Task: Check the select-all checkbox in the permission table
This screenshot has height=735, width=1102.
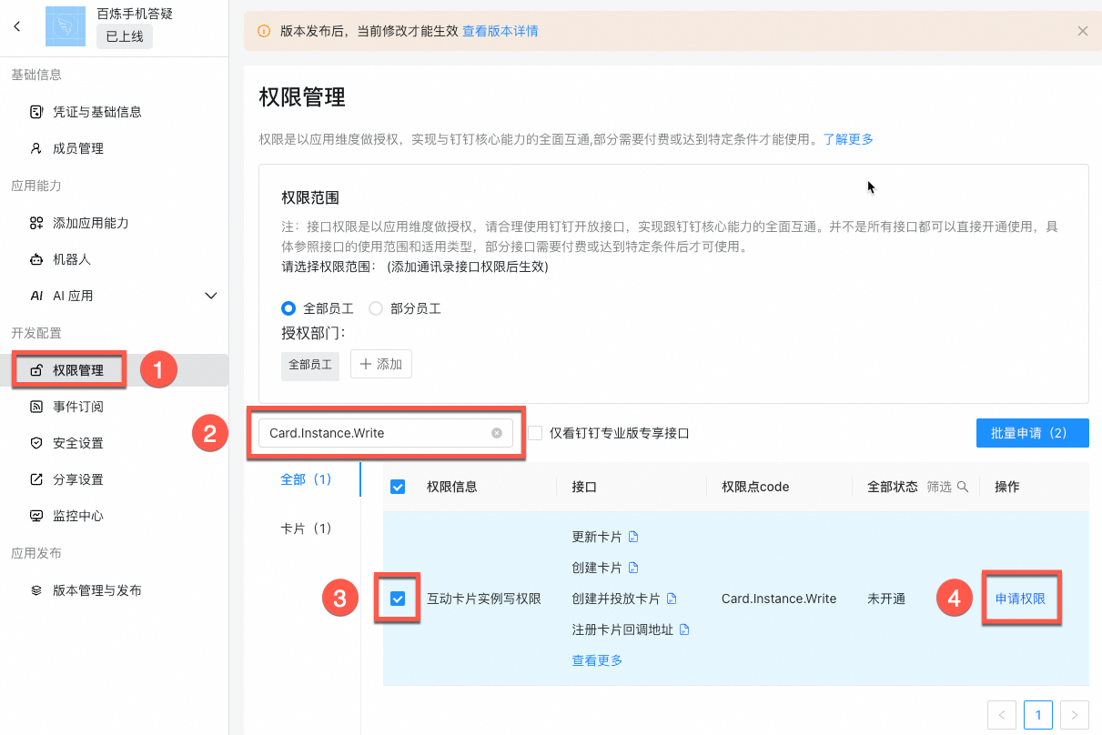Action: (x=398, y=486)
